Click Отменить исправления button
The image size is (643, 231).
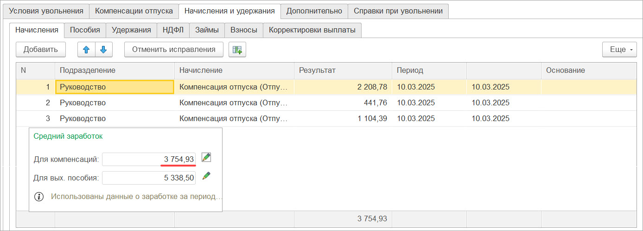pyautogui.click(x=173, y=50)
